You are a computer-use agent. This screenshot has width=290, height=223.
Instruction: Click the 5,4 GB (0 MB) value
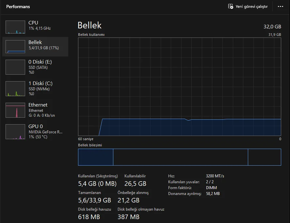click(97, 184)
